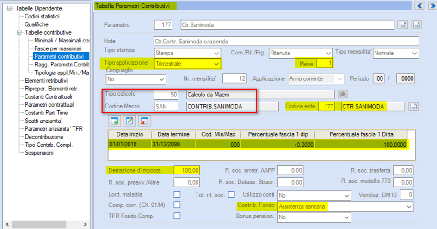Open Tipologia appl.Min./Ma tree item
Image resolution: width=437 pixels, height=229 pixels.
click(62, 72)
